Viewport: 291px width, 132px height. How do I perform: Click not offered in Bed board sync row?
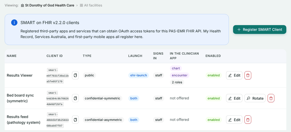tap(179, 98)
